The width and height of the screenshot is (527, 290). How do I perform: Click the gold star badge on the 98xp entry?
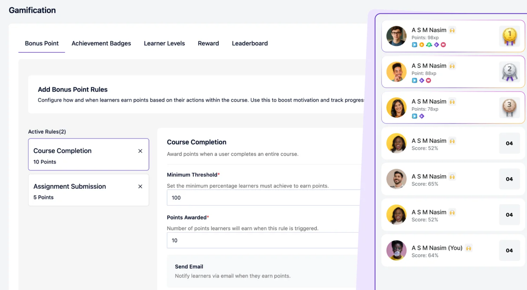coord(422,45)
